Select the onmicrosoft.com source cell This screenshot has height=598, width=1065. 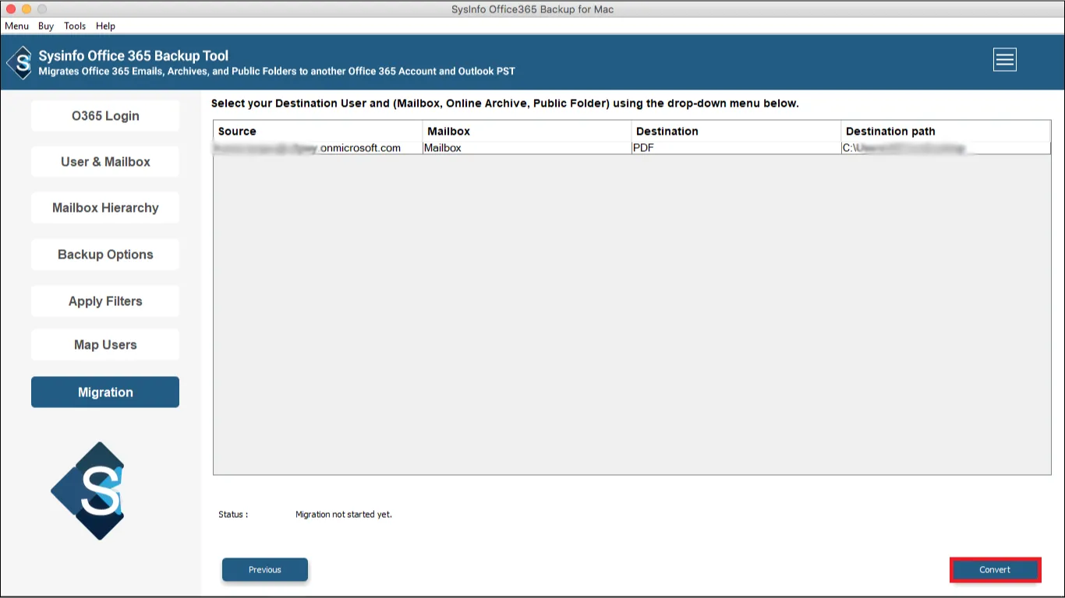click(318, 148)
